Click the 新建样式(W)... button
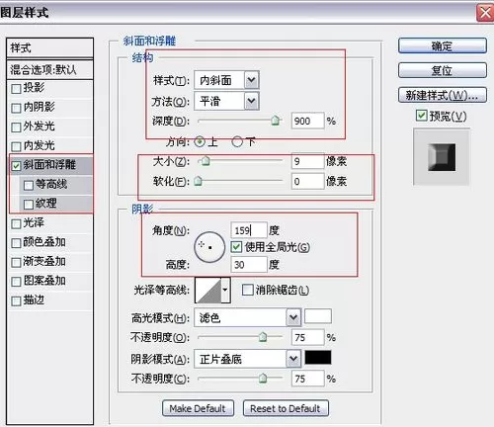494x427 pixels. (x=443, y=95)
